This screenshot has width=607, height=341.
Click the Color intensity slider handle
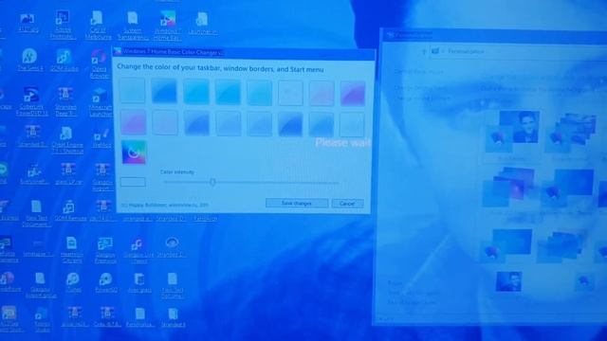coord(212,182)
